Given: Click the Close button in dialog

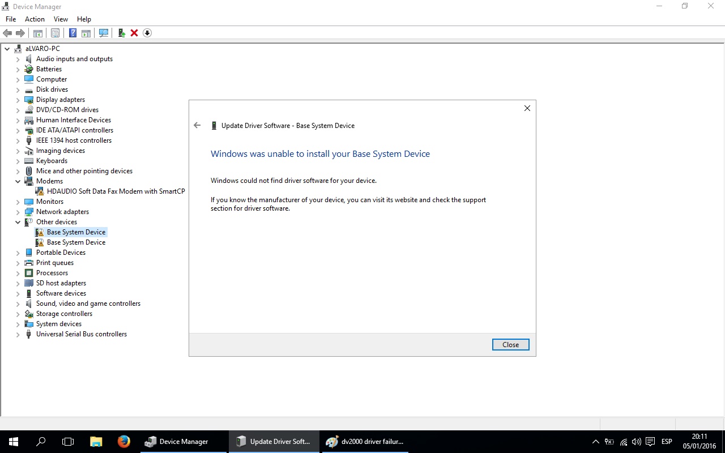Looking at the screenshot, I should pyautogui.click(x=510, y=344).
